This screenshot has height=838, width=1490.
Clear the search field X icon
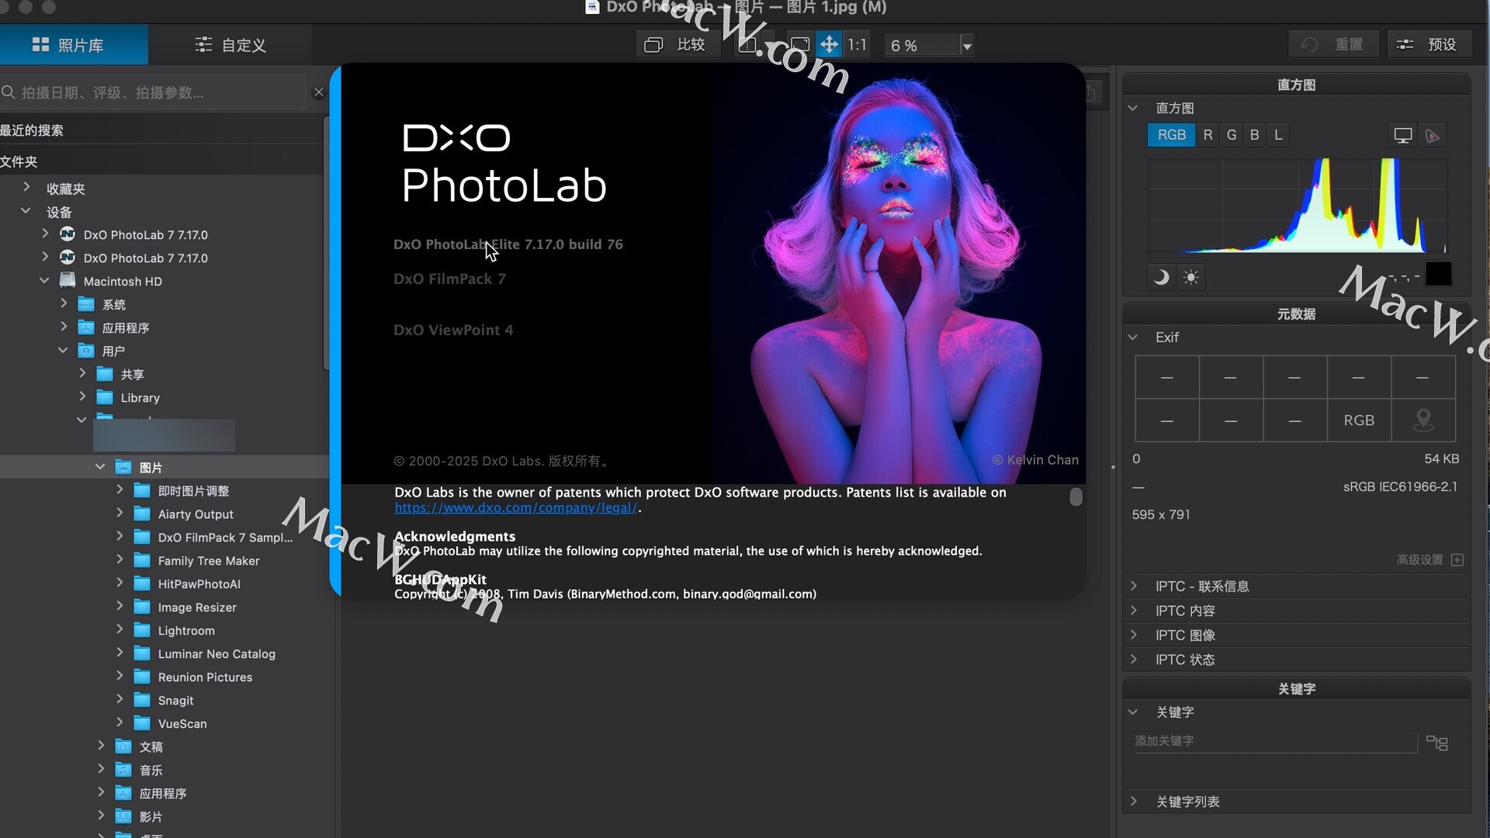318,92
